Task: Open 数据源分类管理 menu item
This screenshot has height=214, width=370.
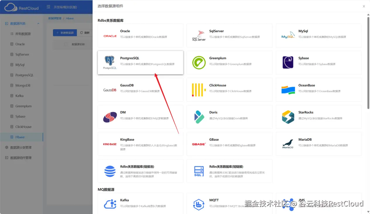Action: point(22,147)
